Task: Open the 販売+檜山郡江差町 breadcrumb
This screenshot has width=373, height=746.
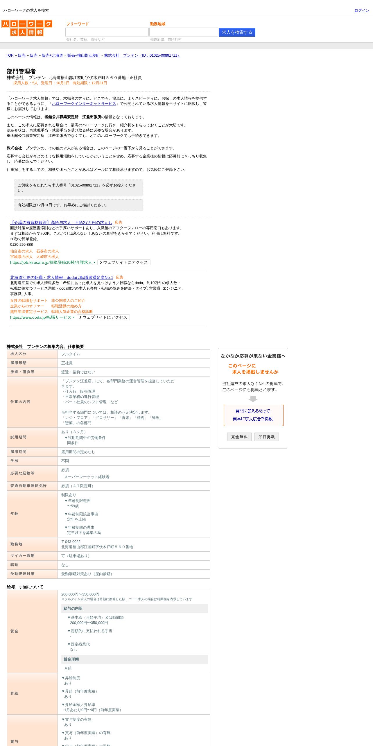Action: pyautogui.click(x=84, y=55)
